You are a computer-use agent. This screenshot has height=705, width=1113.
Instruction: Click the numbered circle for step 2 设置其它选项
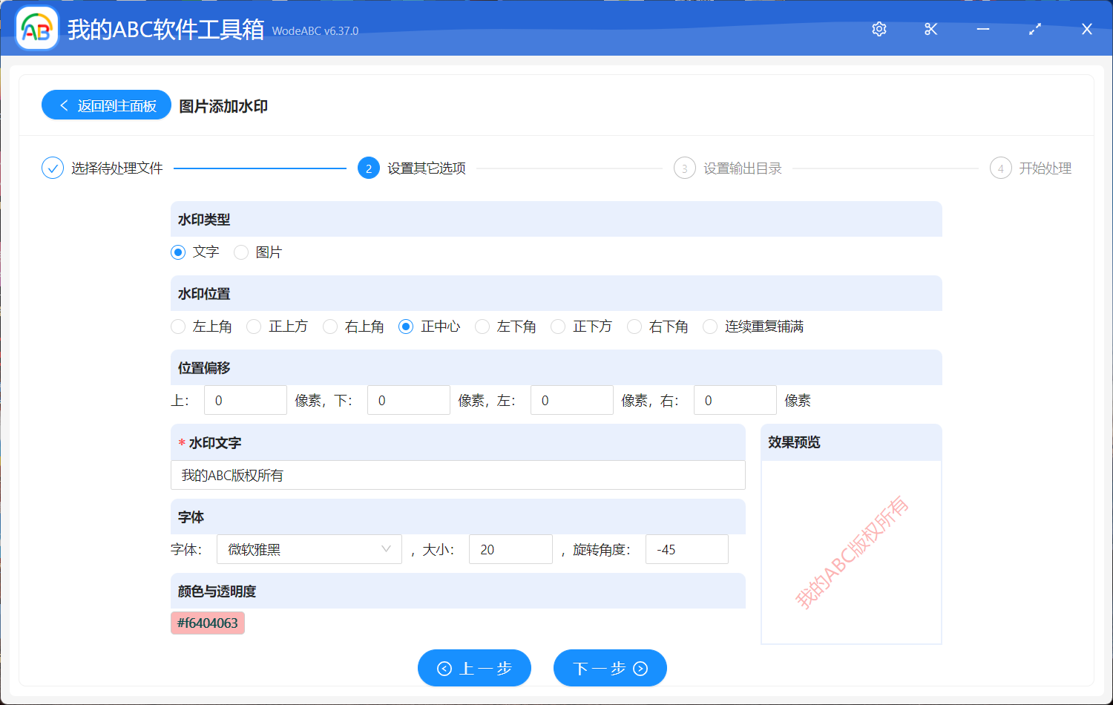point(369,168)
